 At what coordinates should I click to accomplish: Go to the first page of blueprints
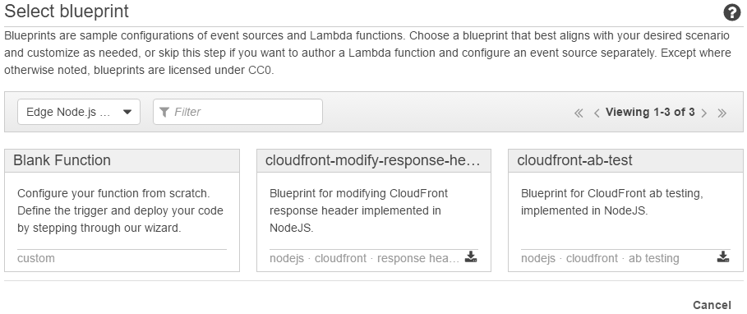pos(579,113)
